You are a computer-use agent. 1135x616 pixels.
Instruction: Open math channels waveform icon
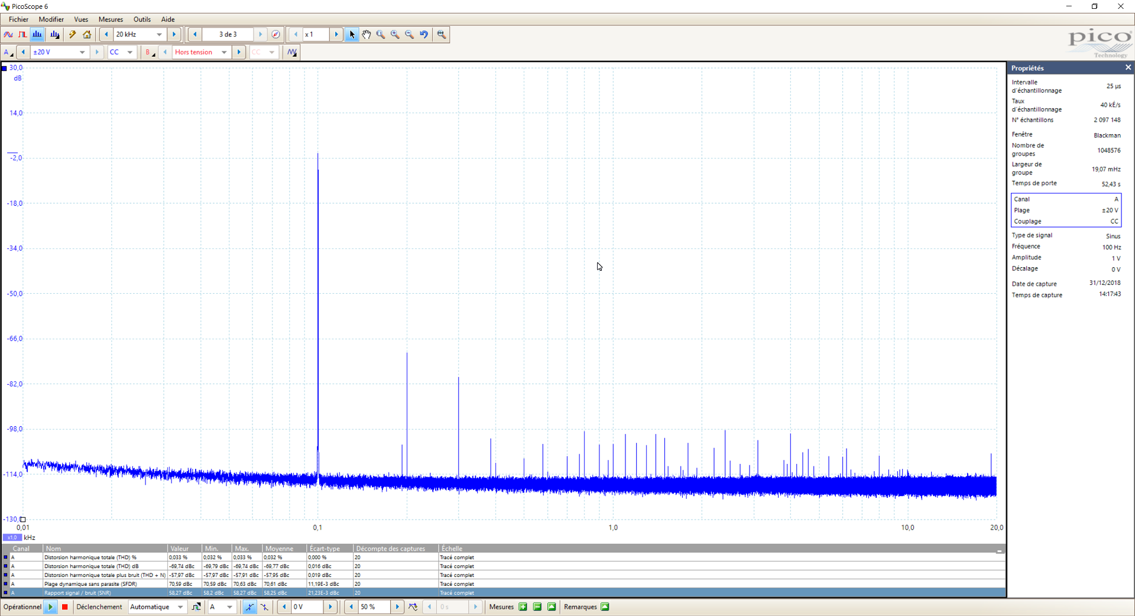tap(292, 52)
